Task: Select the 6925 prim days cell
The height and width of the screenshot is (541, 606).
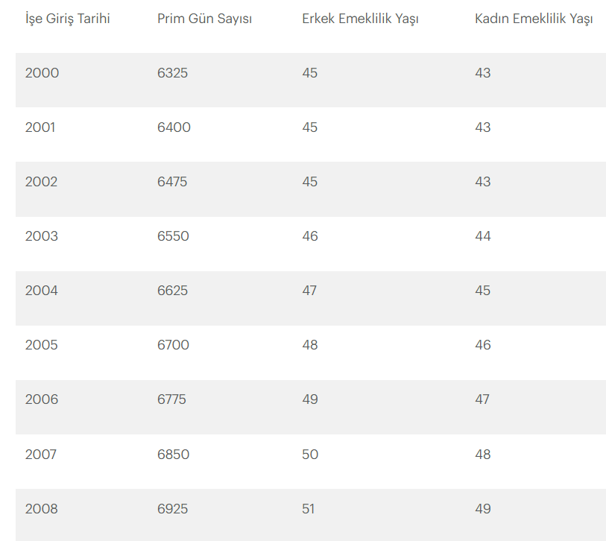Action: (x=172, y=509)
